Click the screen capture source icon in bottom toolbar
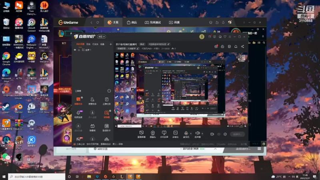Image resolution: width=320 pixels, height=180 pixels. point(142,133)
